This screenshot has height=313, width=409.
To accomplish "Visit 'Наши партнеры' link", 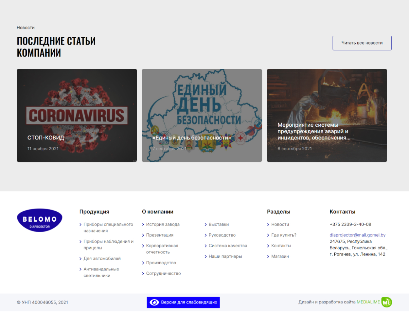I will [x=225, y=256].
